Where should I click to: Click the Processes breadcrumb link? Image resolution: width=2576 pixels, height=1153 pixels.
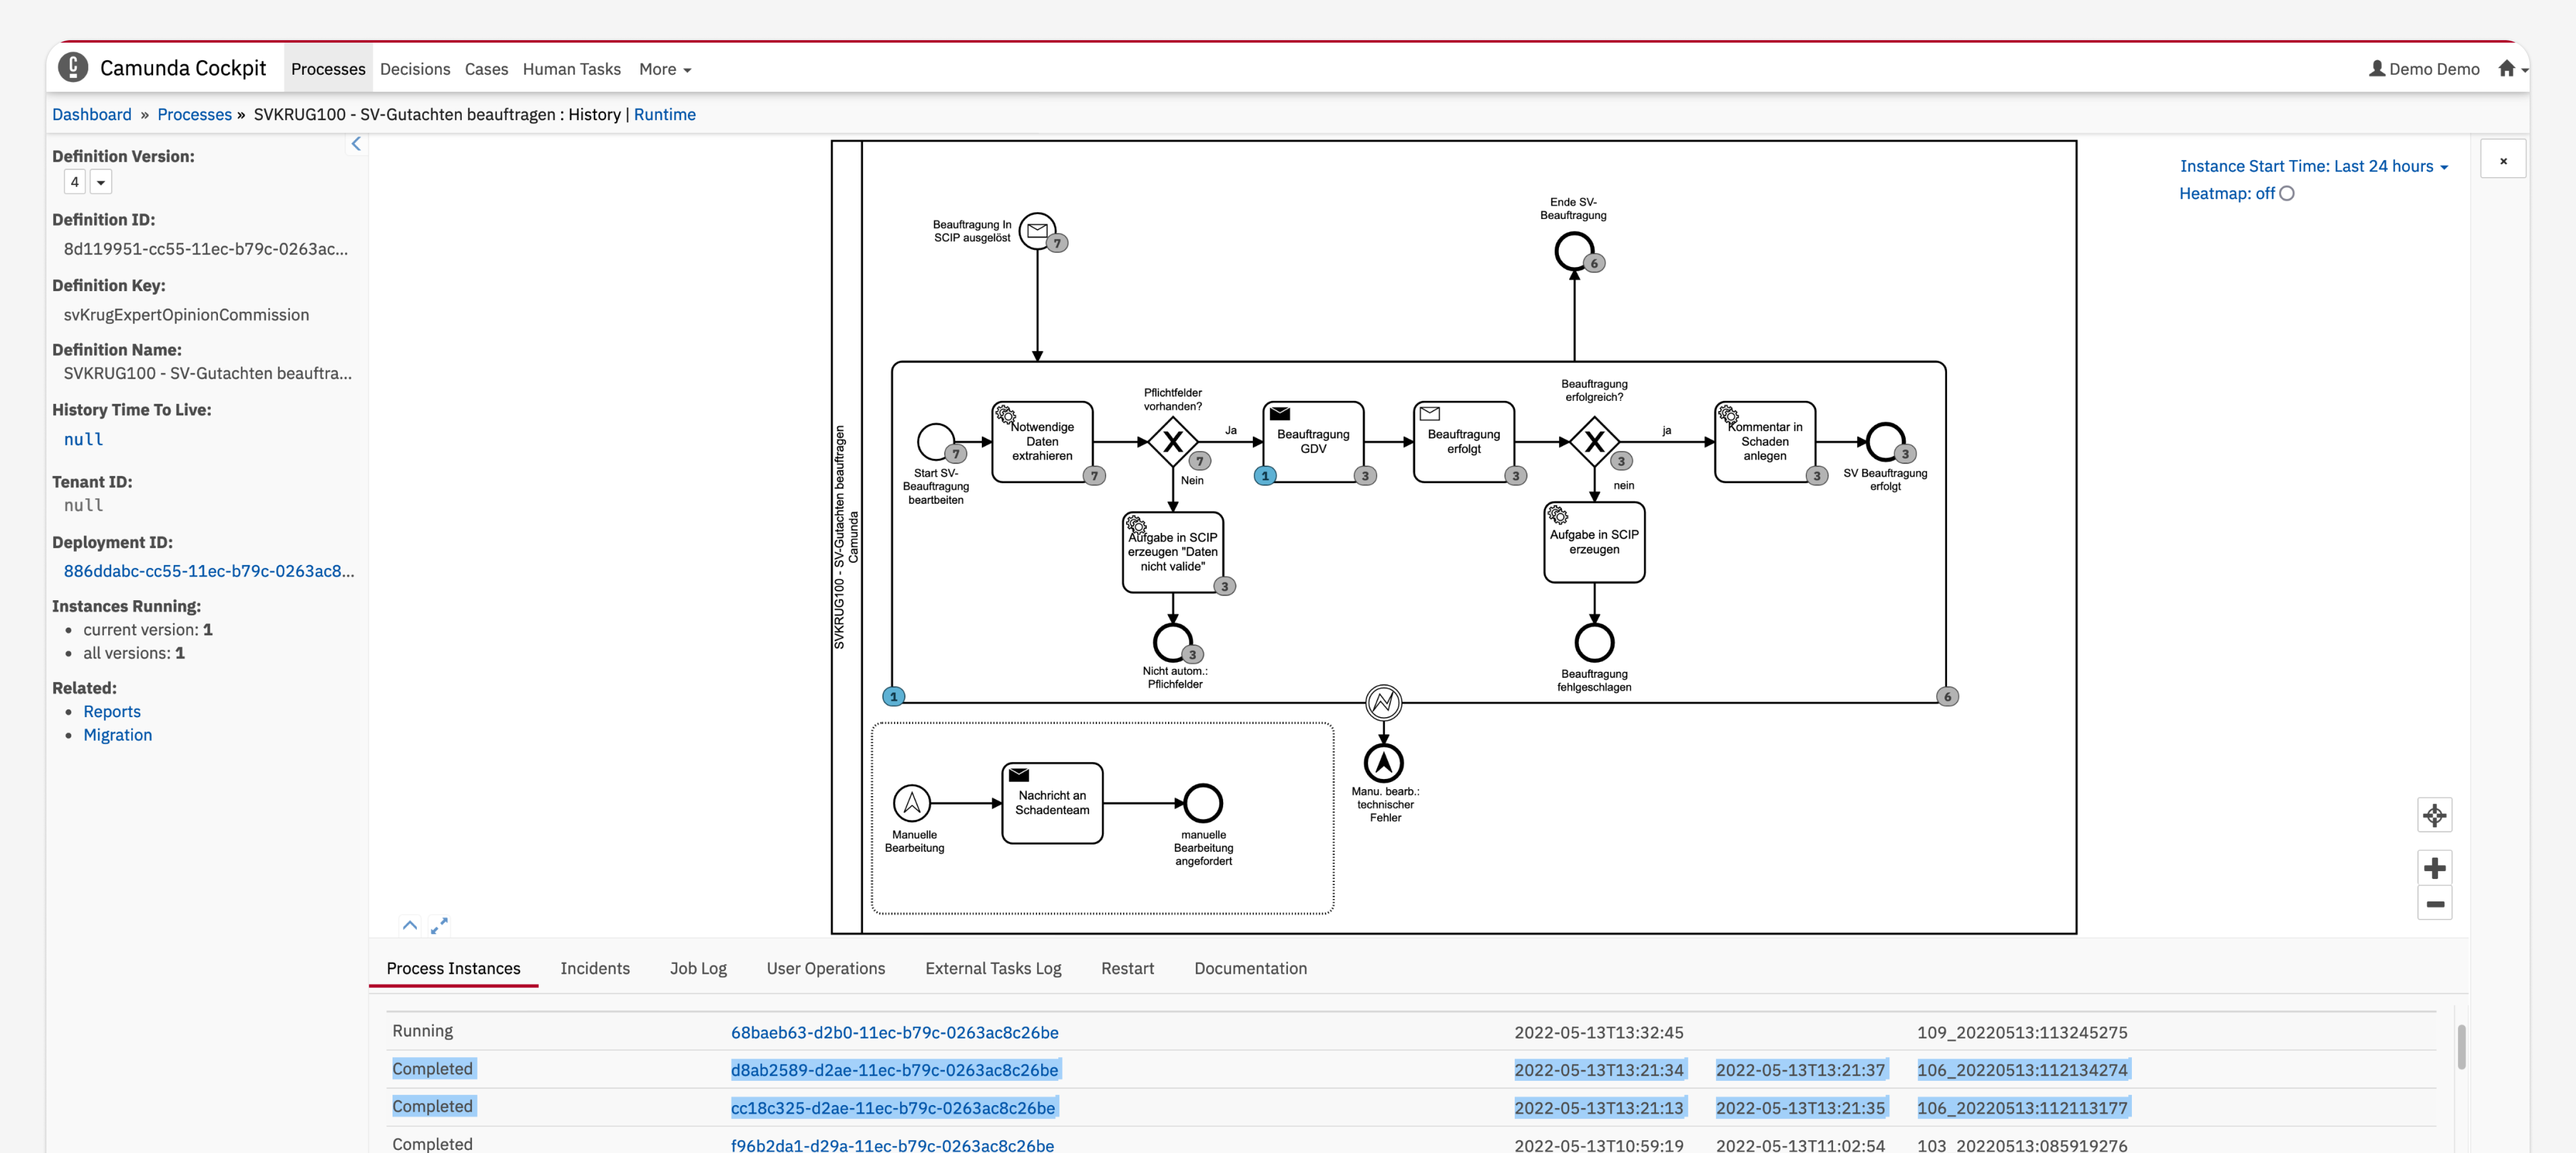194,114
